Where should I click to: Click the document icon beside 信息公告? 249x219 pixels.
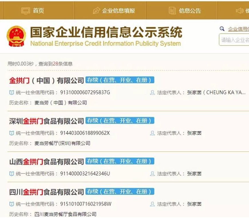172,11
